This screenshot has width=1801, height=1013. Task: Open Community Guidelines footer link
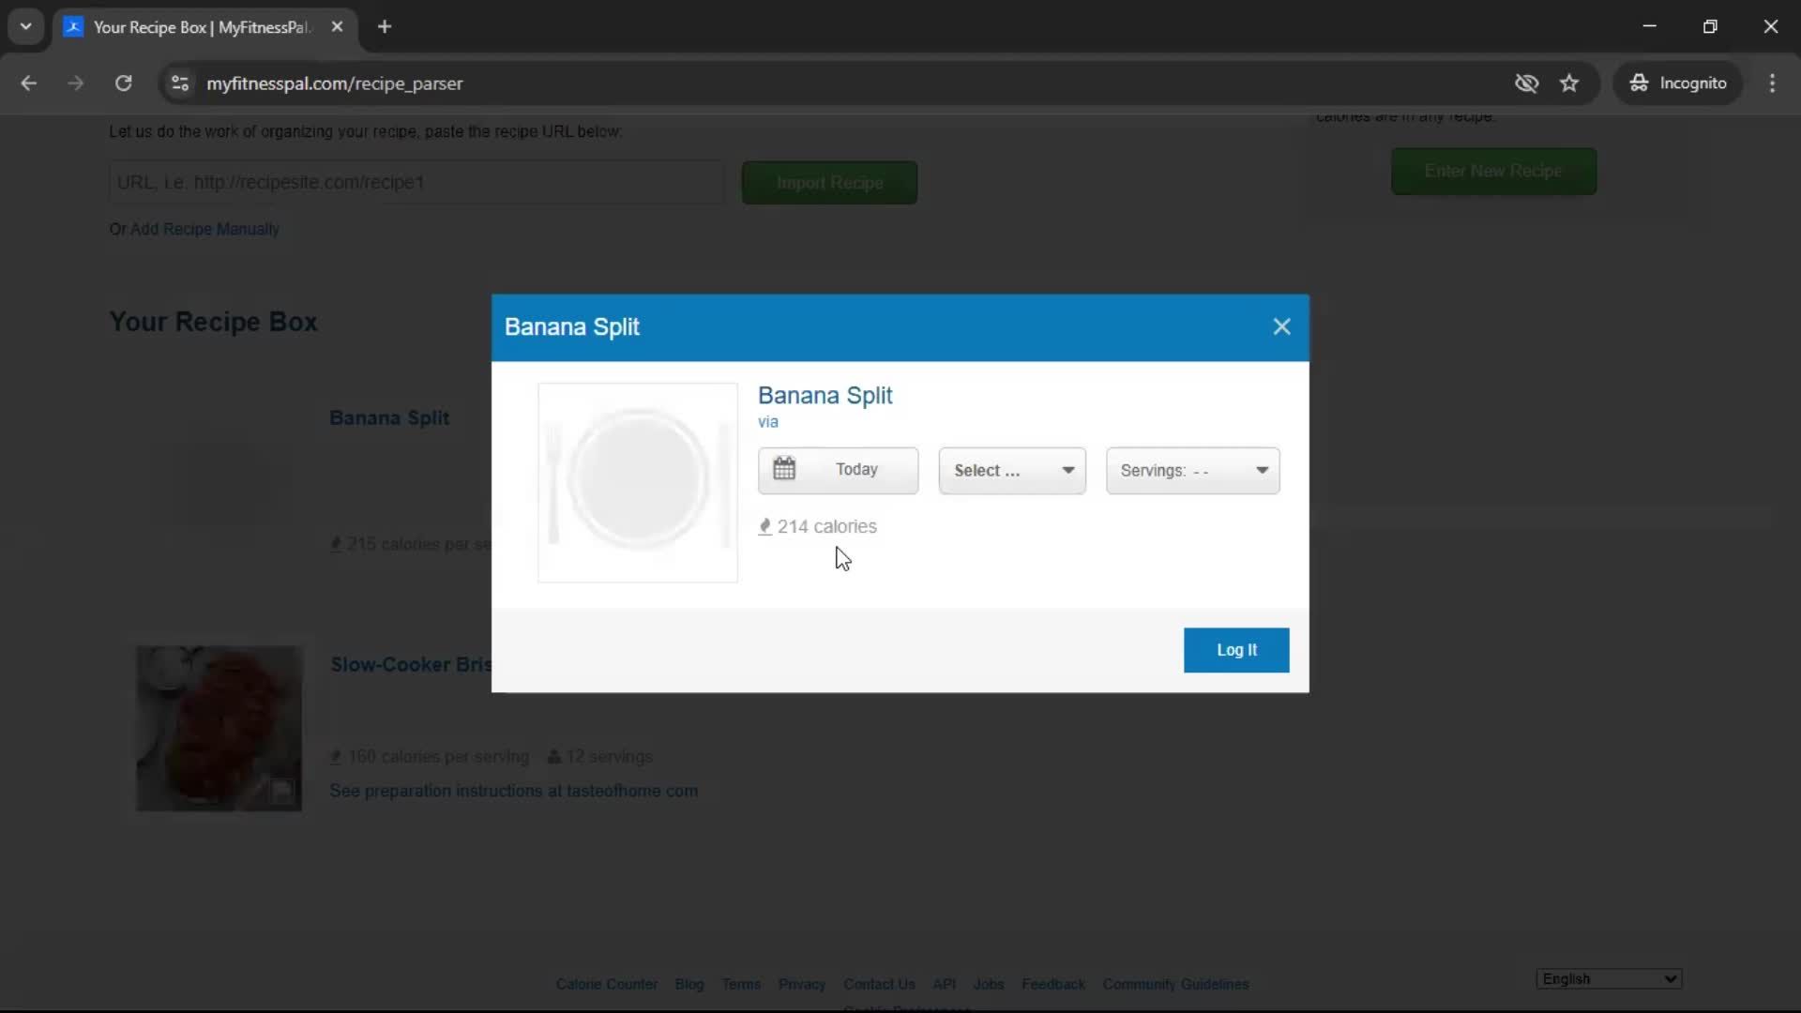pos(1175,984)
